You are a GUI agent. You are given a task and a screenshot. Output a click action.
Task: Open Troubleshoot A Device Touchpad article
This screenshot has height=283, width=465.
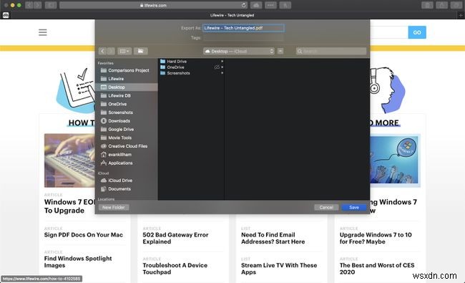click(175, 269)
